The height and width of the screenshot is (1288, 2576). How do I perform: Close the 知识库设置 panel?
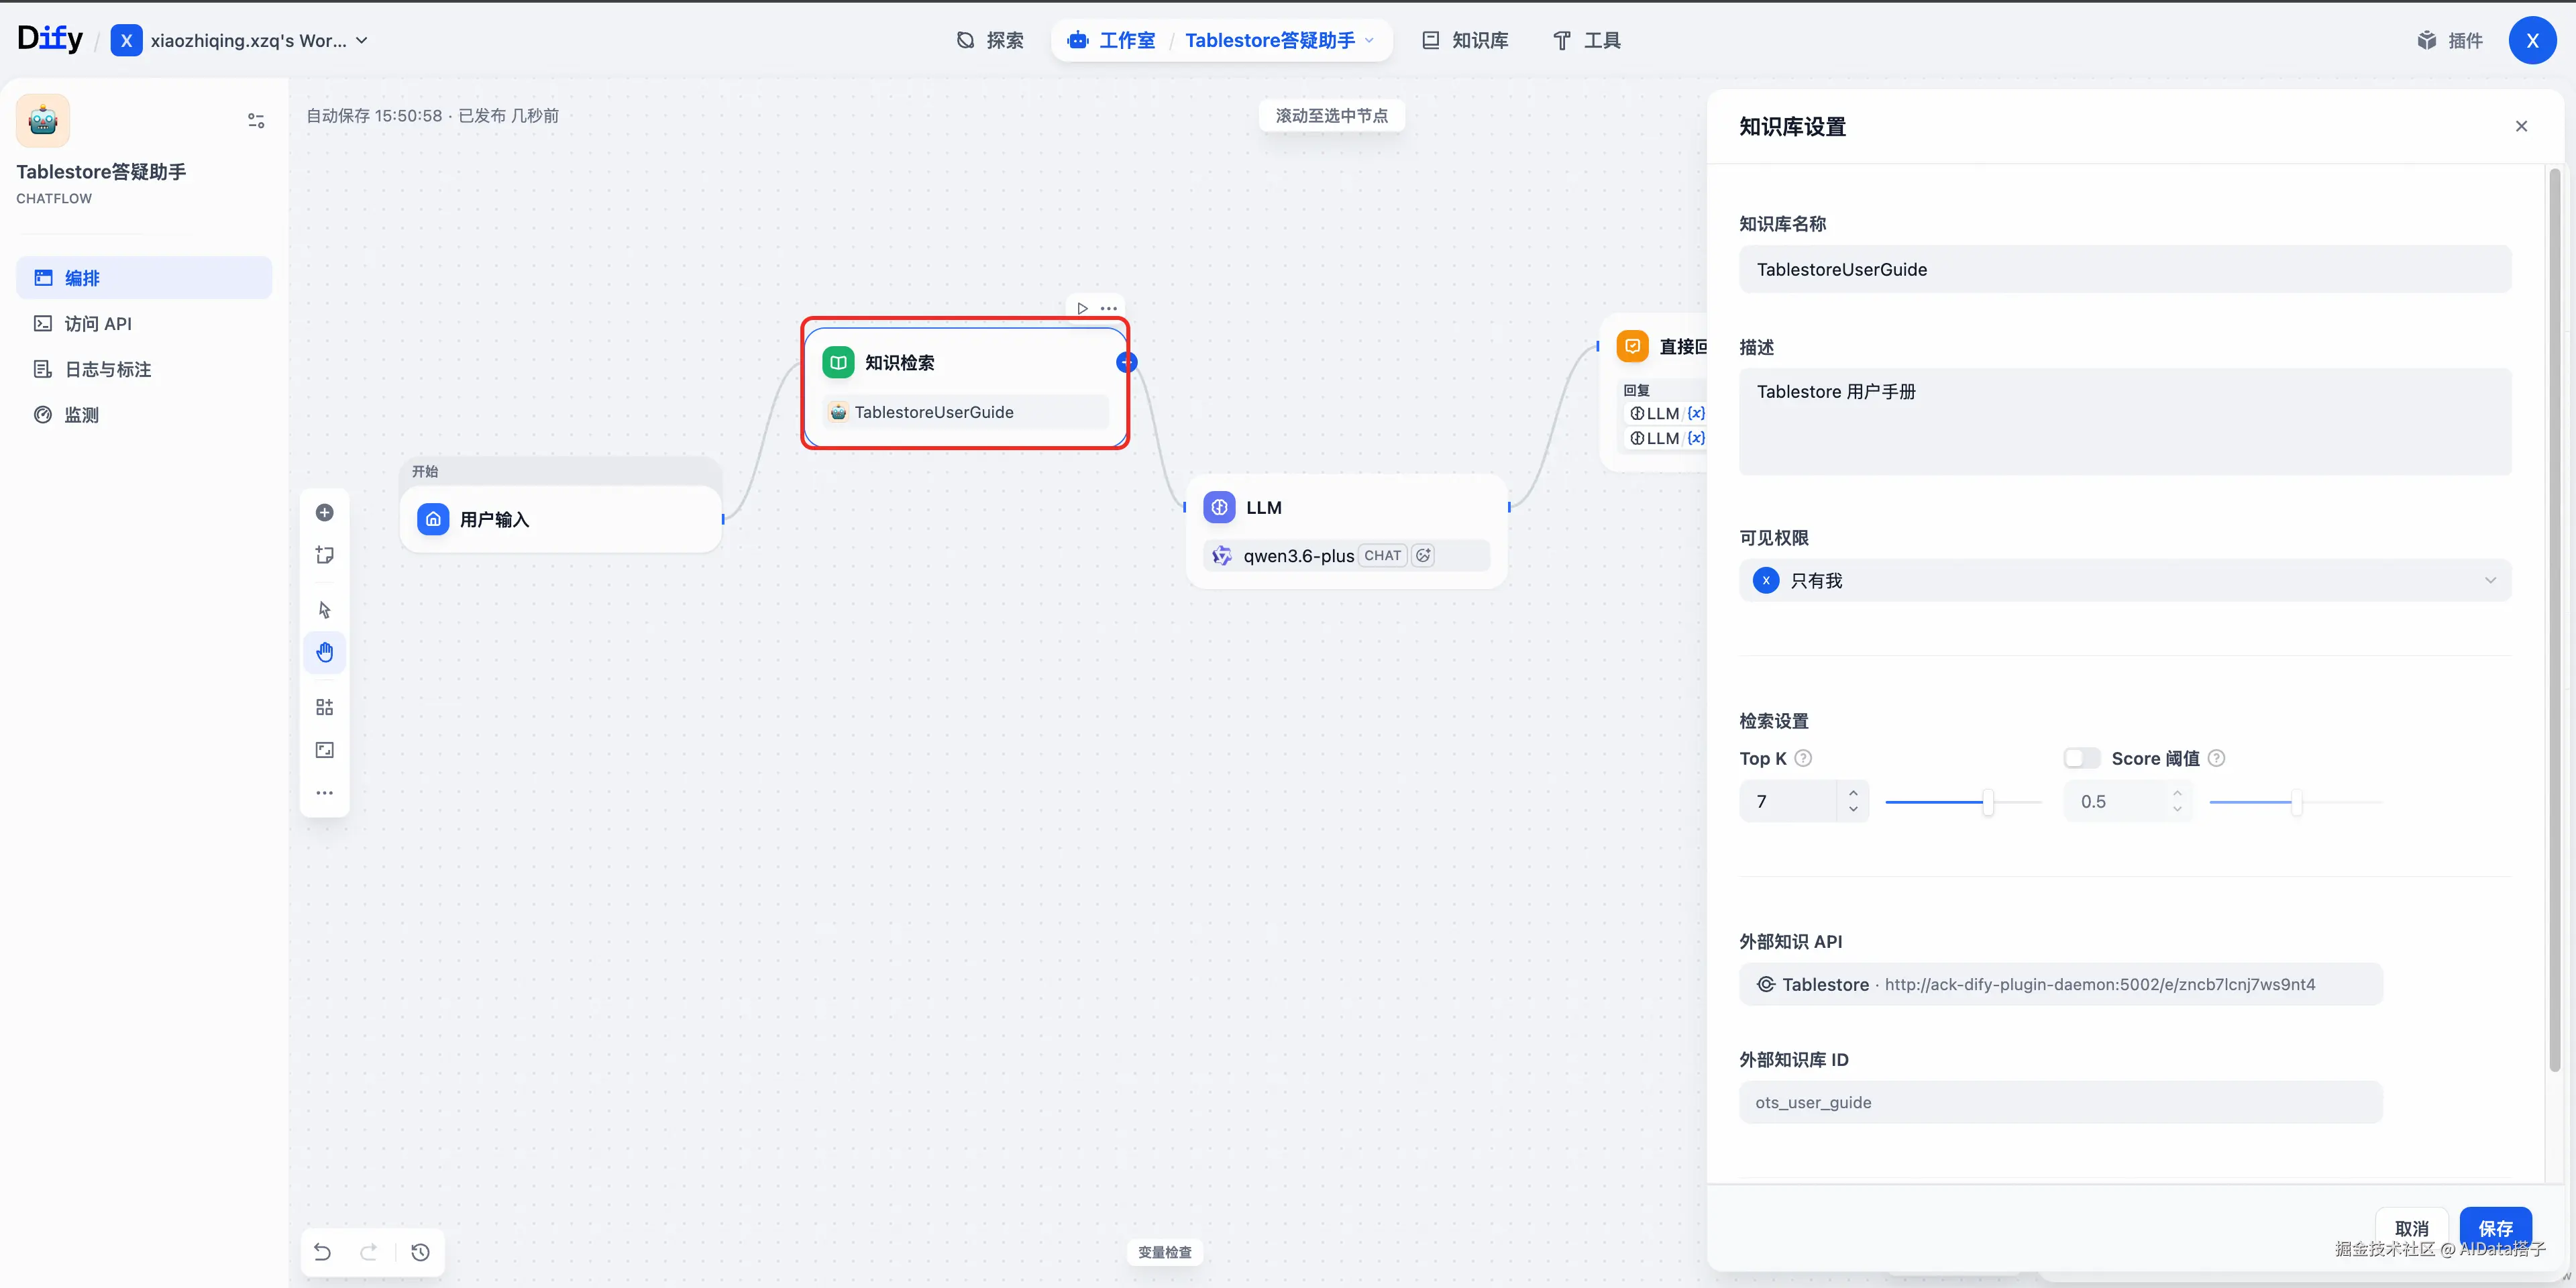pos(2521,126)
